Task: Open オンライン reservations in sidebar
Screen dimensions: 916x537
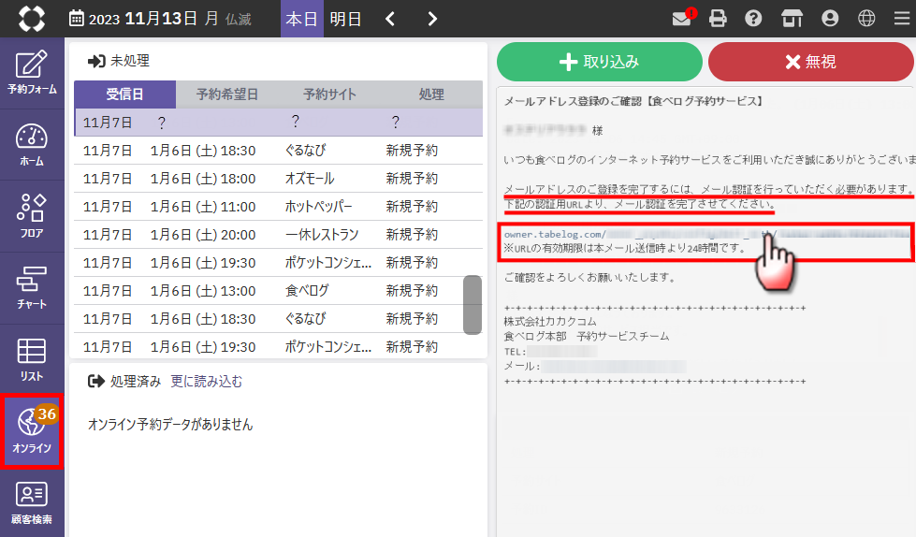Action: tap(32, 431)
